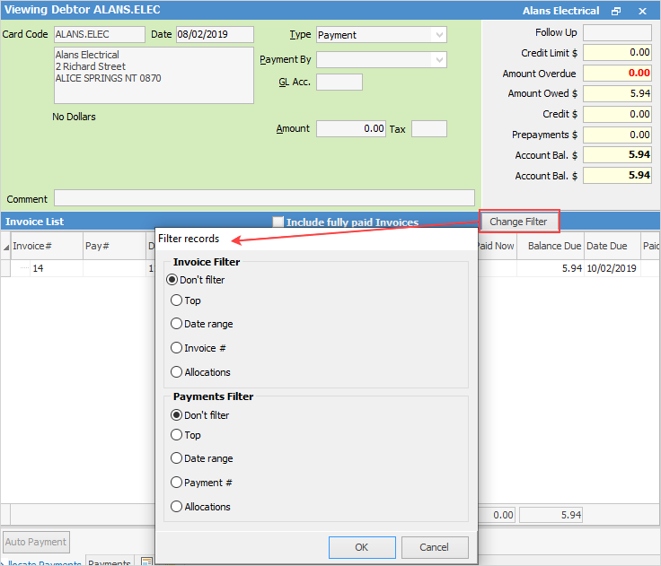Close the Viewing Debtor window
661x566 pixels.
pos(642,11)
